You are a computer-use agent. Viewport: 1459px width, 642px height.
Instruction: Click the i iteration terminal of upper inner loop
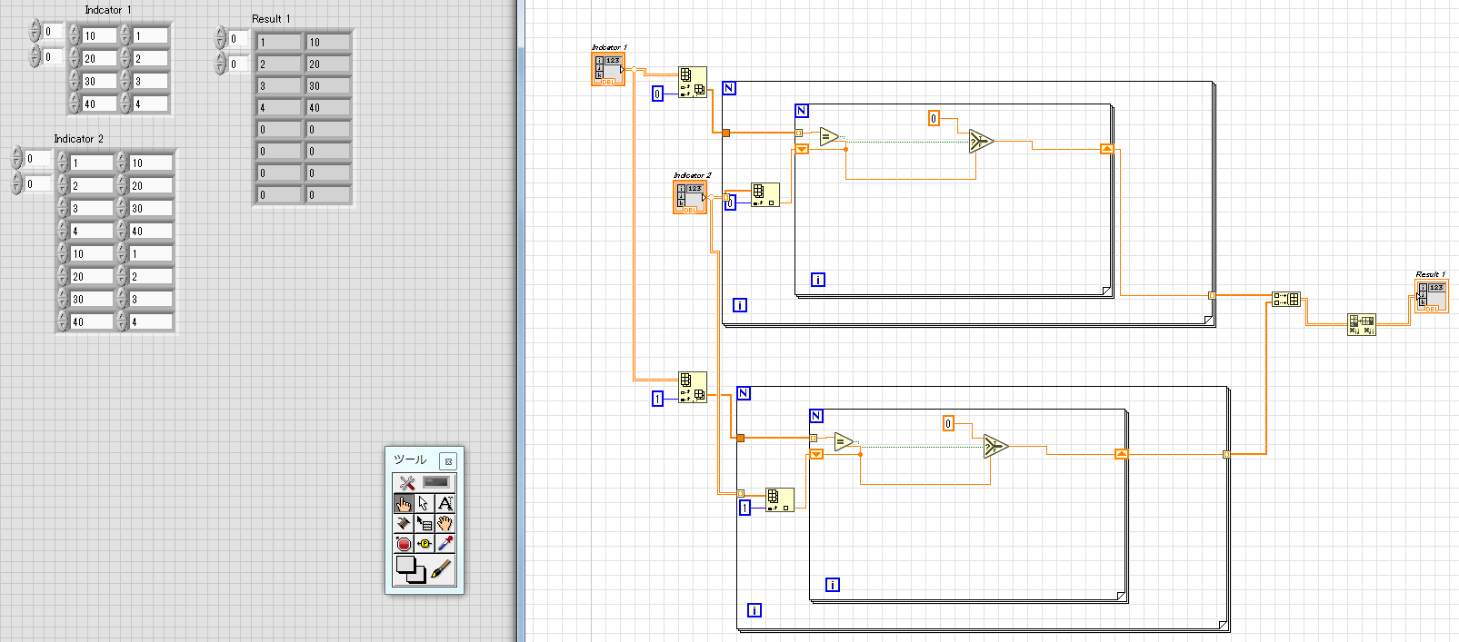(x=818, y=280)
